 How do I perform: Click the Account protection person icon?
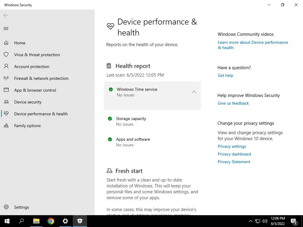(6, 67)
